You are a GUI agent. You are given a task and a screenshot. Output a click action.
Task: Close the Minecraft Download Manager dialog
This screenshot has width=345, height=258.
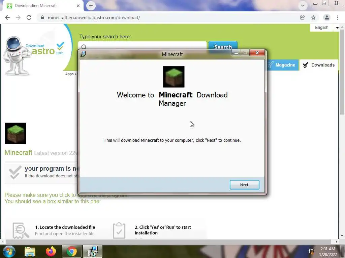(257, 53)
